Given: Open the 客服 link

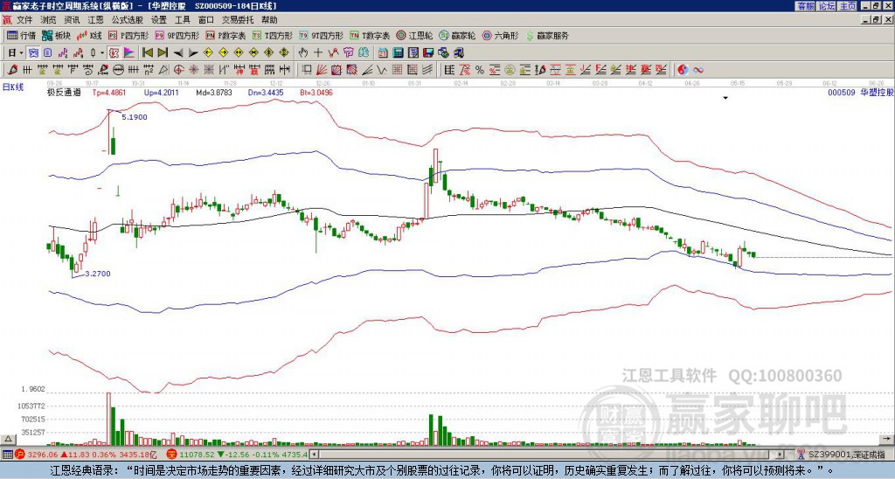Looking at the screenshot, I should pos(805,6).
